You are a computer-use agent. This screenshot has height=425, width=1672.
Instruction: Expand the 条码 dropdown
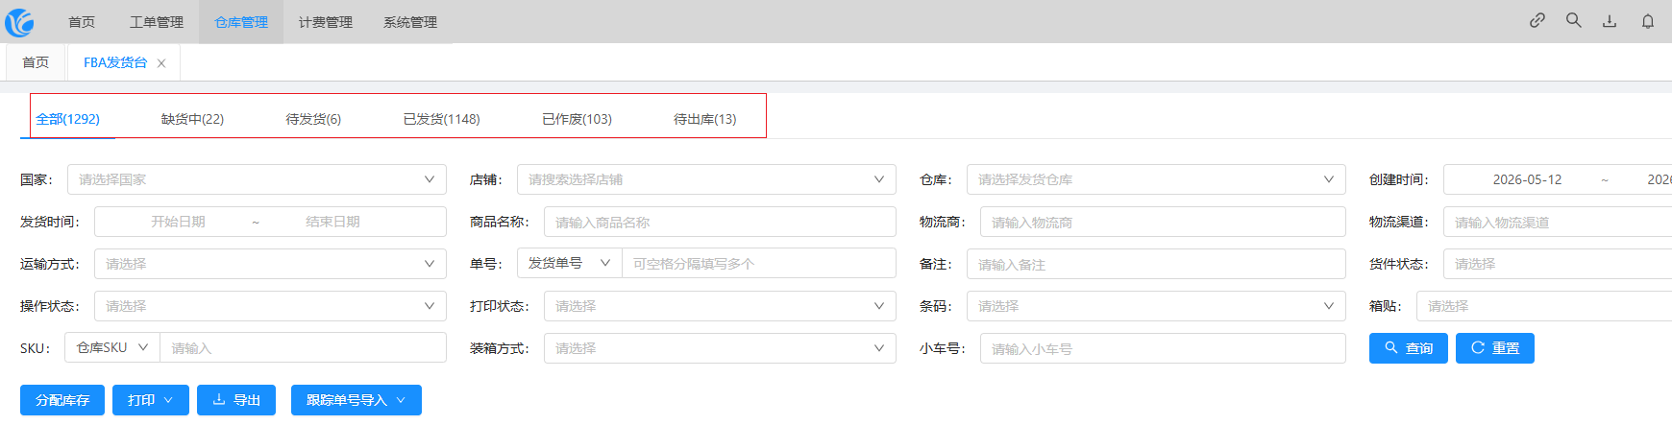coord(1156,306)
